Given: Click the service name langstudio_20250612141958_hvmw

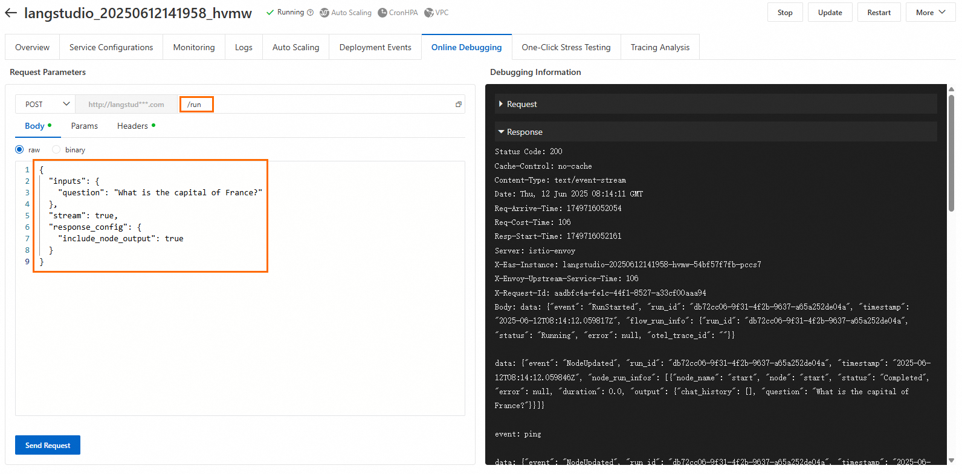Looking at the screenshot, I should [x=138, y=13].
